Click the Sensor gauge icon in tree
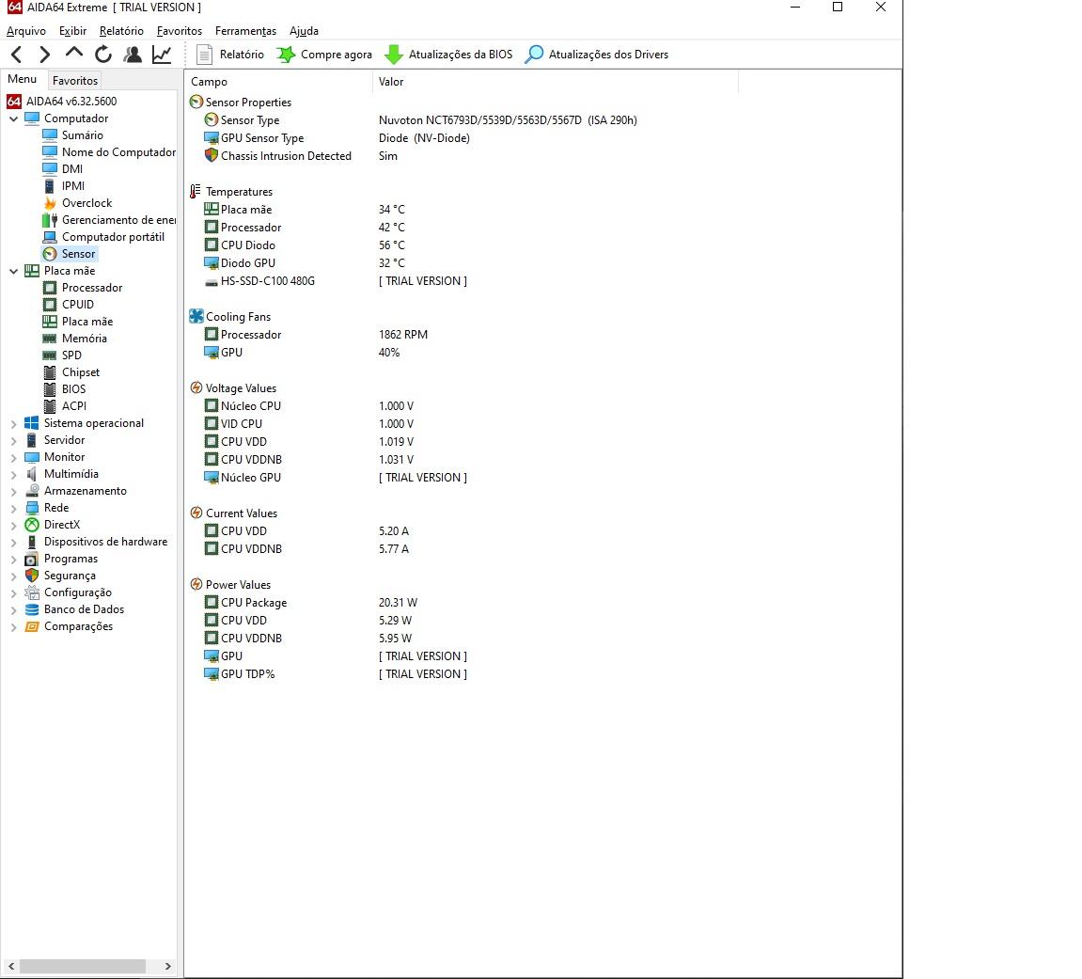The width and height of the screenshot is (1082, 979). 50,254
